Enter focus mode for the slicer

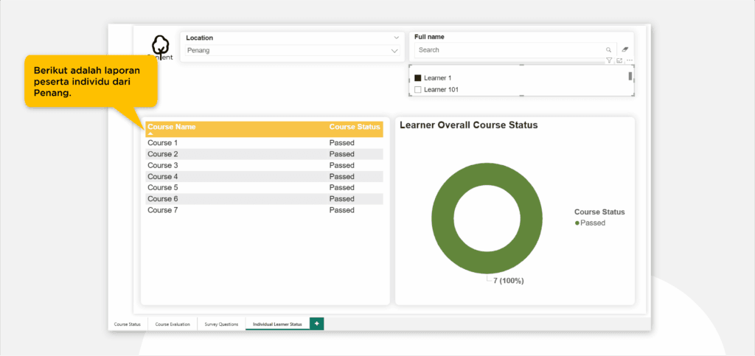tap(619, 60)
